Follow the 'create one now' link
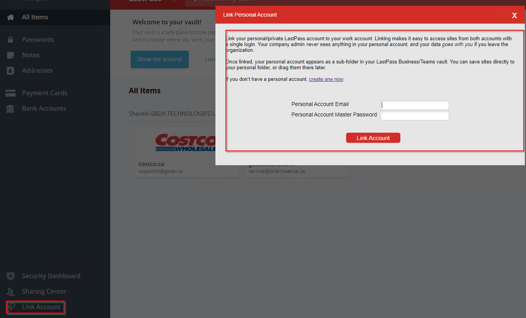The width and height of the screenshot is (526, 318). (326, 79)
